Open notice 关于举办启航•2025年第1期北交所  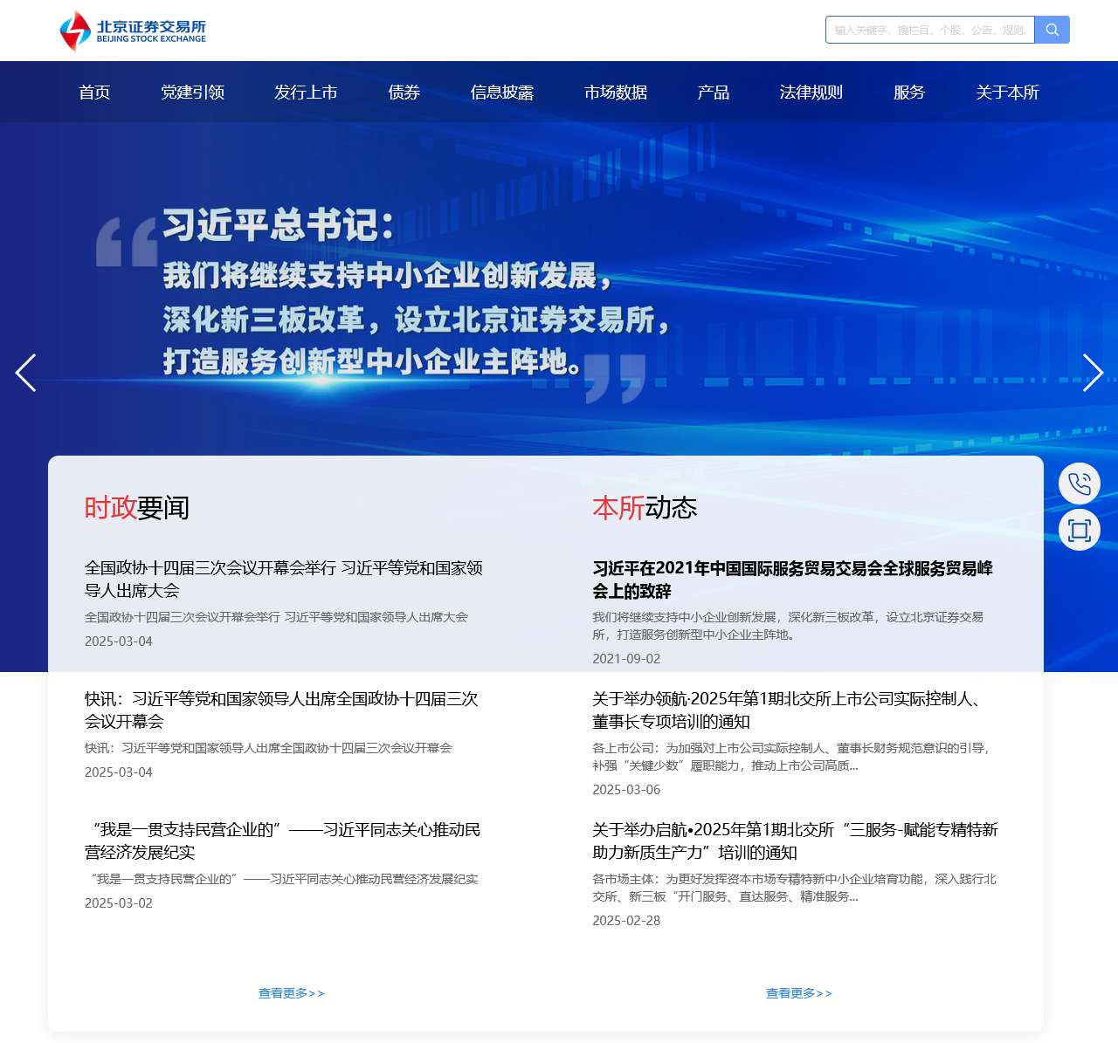[x=795, y=841]
